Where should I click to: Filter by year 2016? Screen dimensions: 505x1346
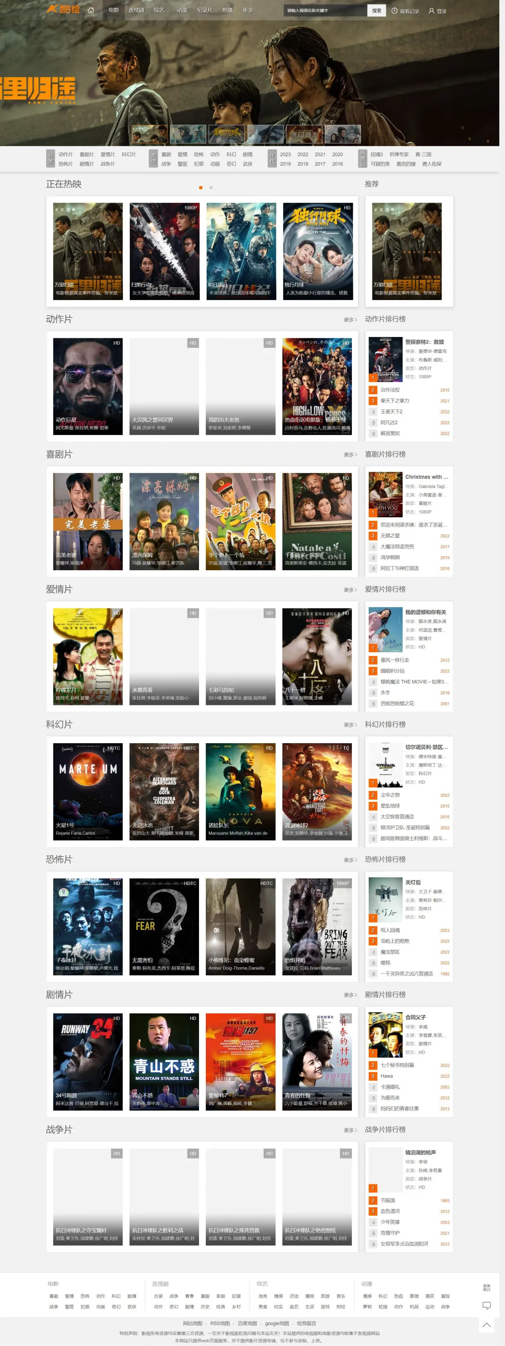tap(337, 164)
